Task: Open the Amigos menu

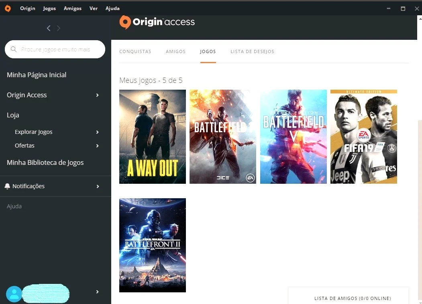Action: click(x=72, y=8)
